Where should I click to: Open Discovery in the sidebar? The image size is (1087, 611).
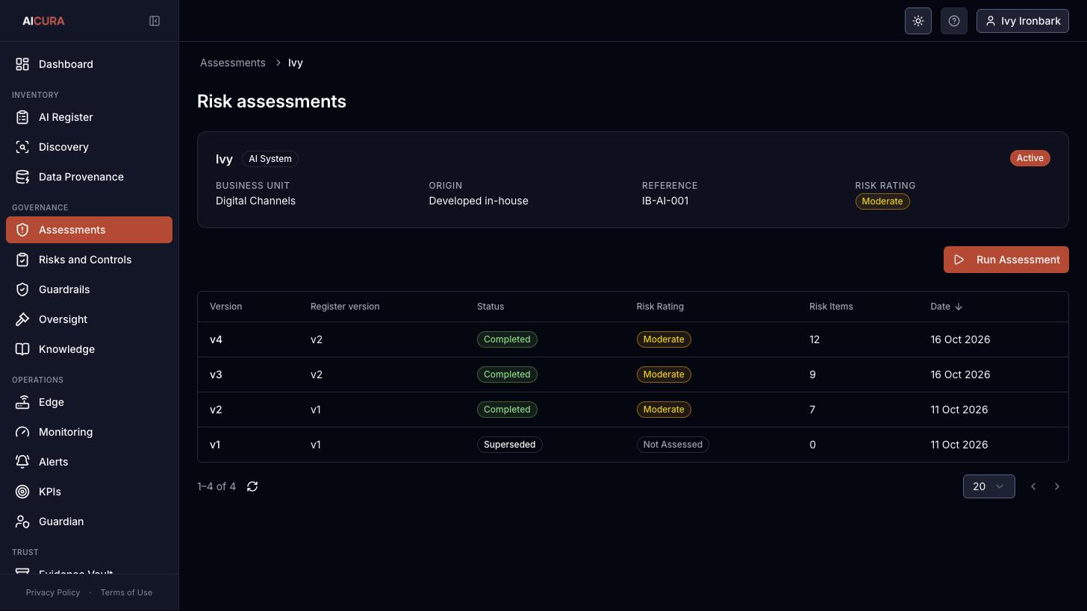(89, 147)
